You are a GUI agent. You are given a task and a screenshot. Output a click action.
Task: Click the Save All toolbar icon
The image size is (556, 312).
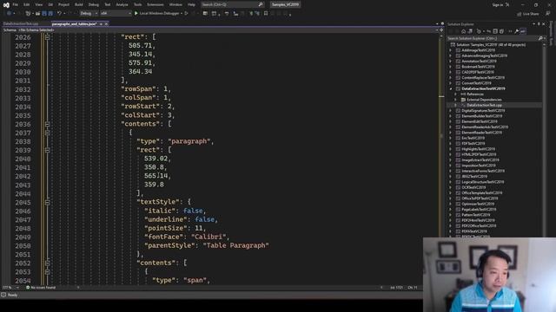50,14
